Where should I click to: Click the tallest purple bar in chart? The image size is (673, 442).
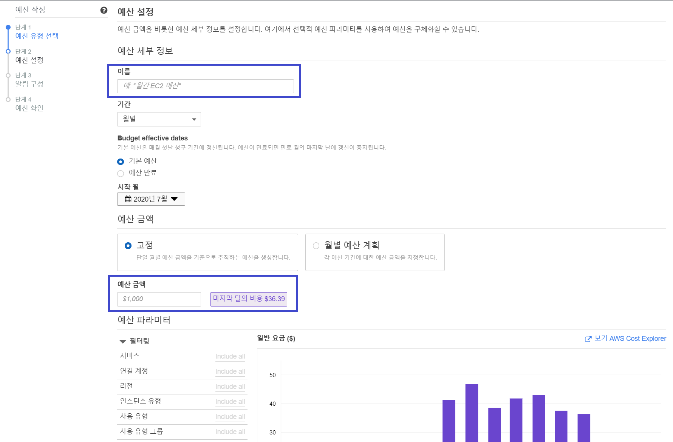pyautogui.click(x=472, y=413)
